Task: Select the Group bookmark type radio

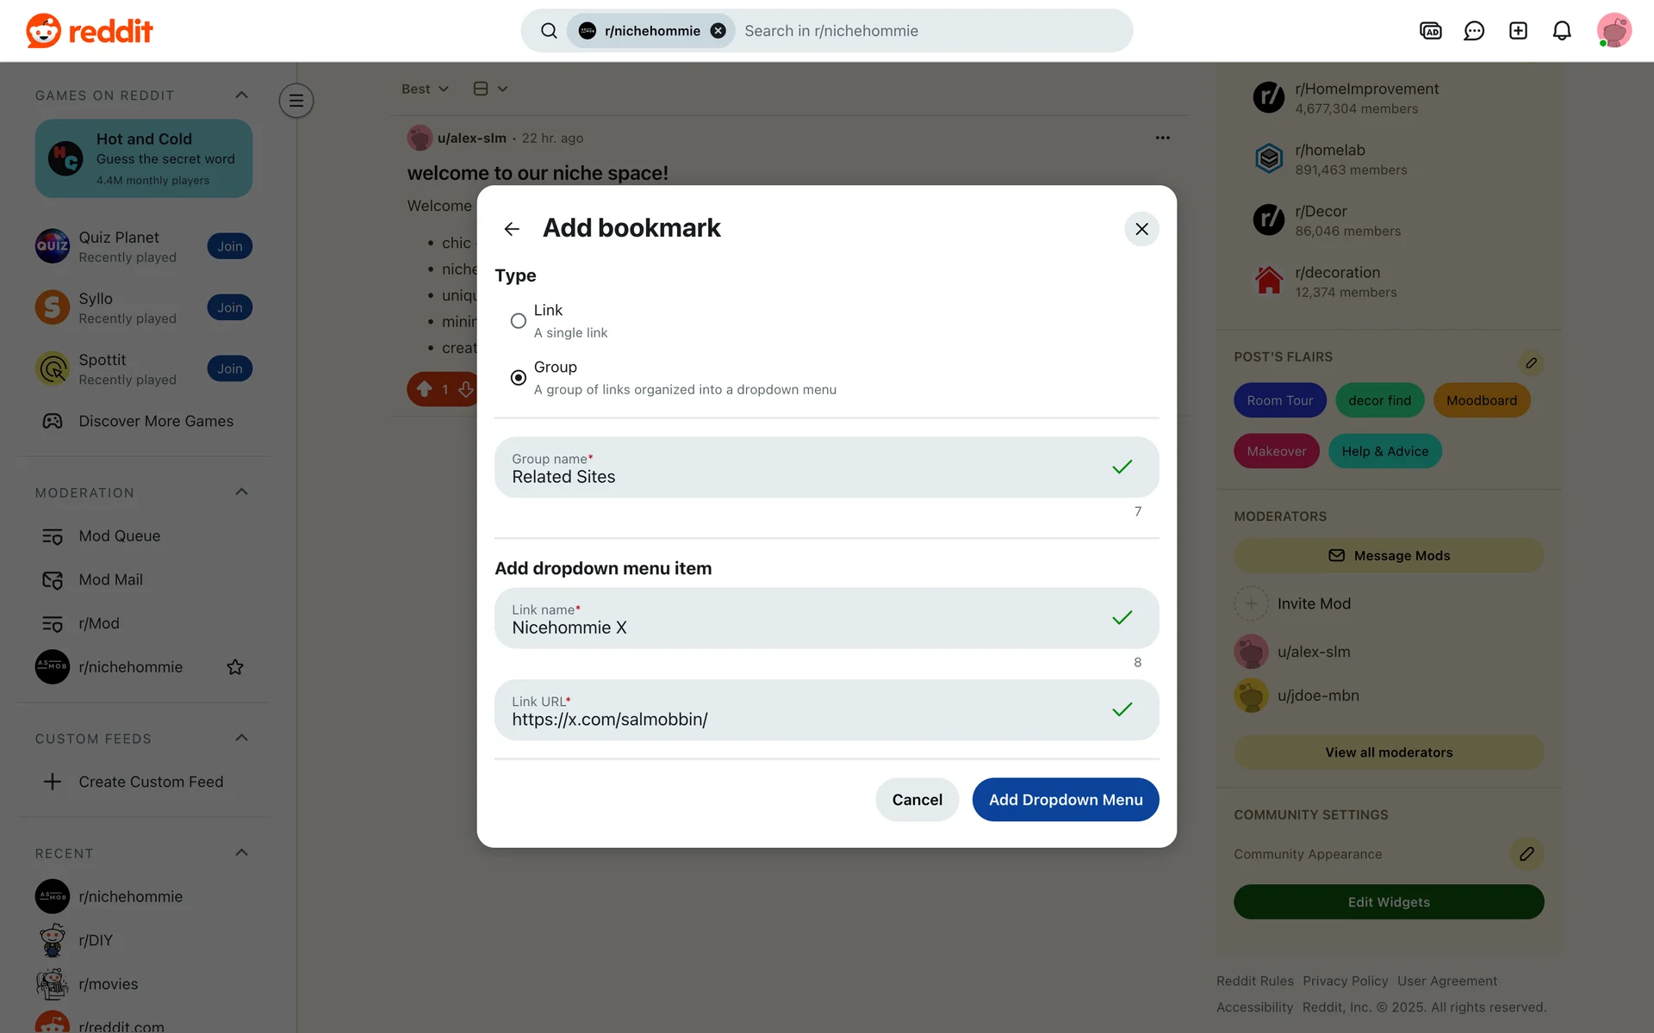Action: click(519, 378)
